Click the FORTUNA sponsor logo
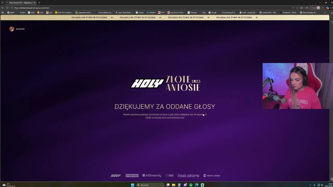Image resolution: width=333 pixels, height=187 pixels. pyautogui.click(x=132, y=176)
